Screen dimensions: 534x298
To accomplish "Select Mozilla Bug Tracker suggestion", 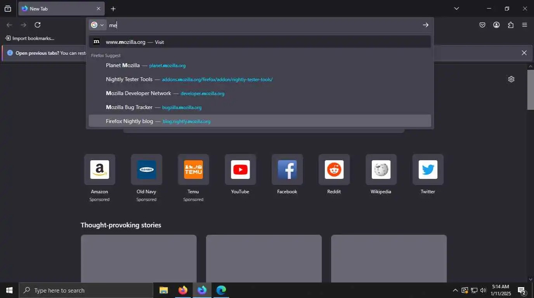I will [x=260, y=107].
